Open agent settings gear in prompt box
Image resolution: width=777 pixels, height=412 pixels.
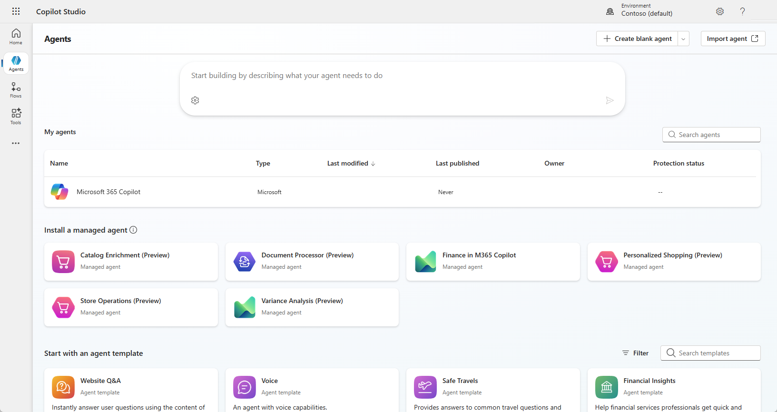195,100
